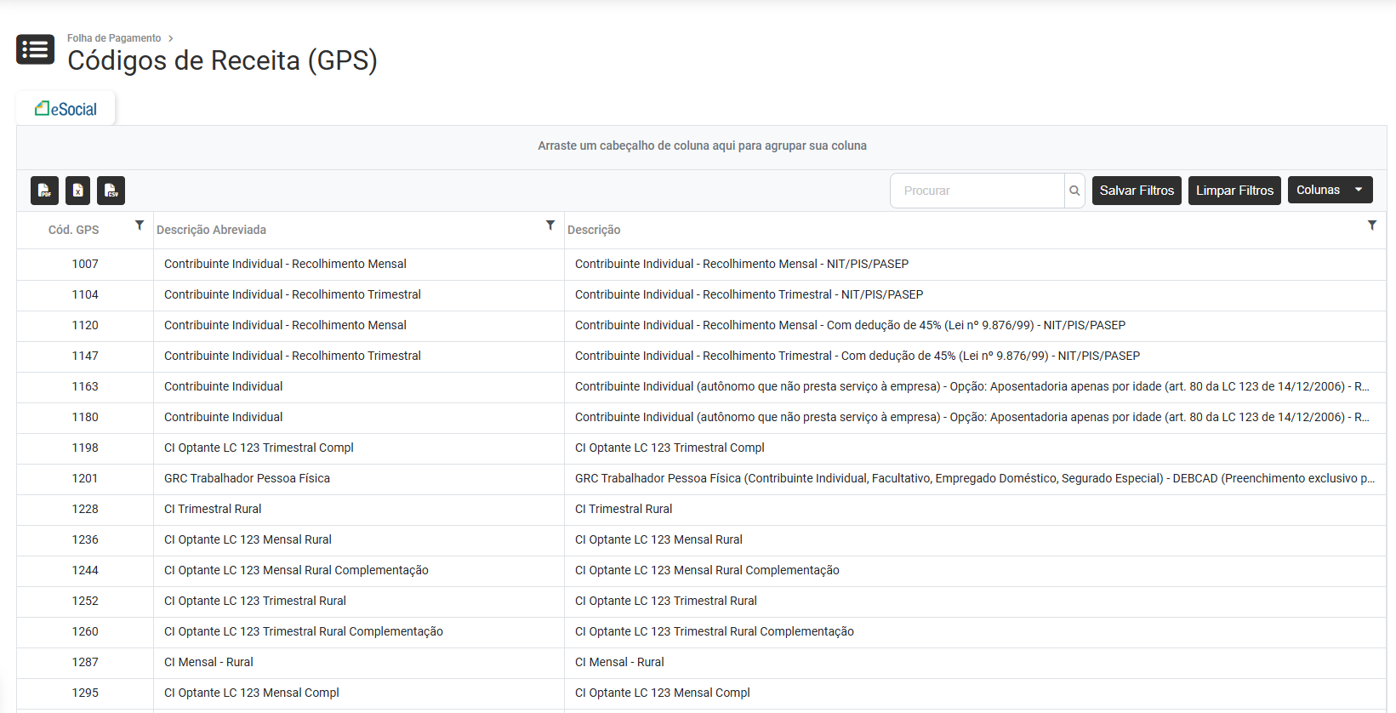This screenshot has width=1396, height=713.
Task: Open filter for Descrição column
Action: tap(1371, 225)
